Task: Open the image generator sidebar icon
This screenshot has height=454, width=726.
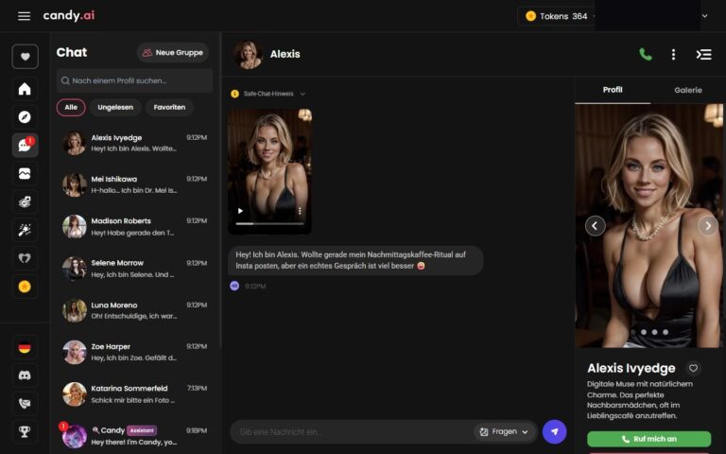Action: pyautogui.click(x=25, y=201)
